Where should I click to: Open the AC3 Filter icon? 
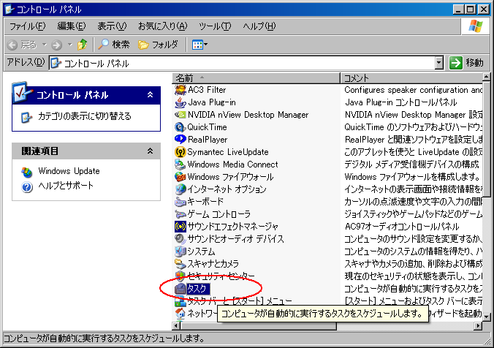coord(180,90)
